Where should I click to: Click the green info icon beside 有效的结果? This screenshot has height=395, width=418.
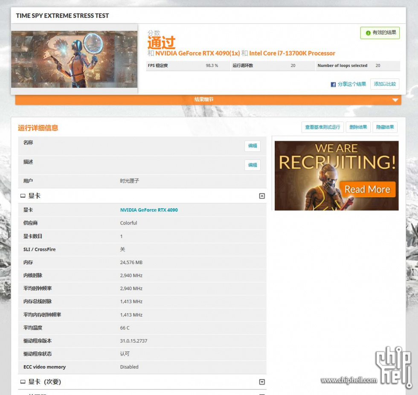pyautogui.click(x=368, y=33)
